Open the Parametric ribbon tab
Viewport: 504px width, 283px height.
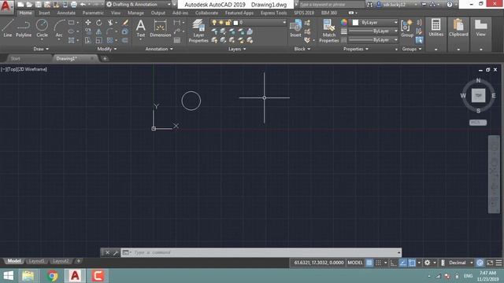point(93,13)
